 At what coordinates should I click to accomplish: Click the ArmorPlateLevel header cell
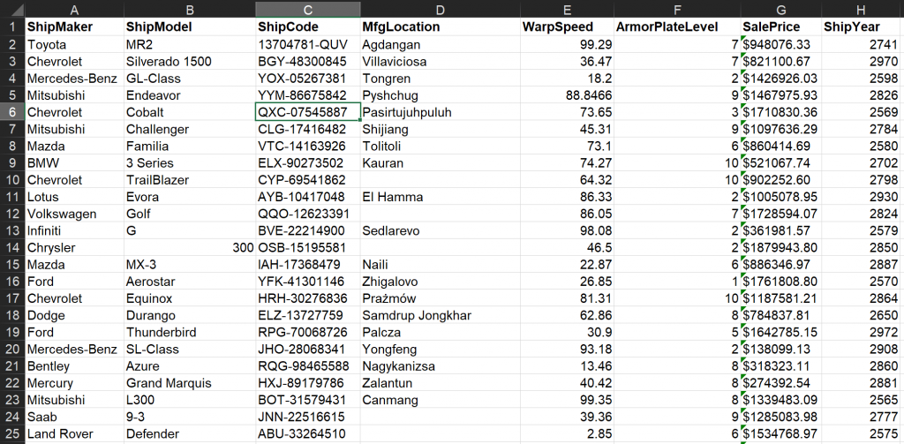(677, 27)
